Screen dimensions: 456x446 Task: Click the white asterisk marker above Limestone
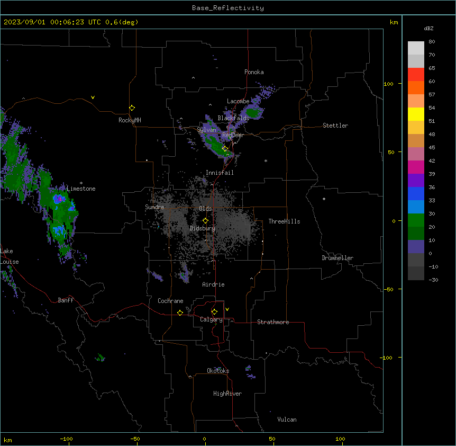click(x=81, y=183)
